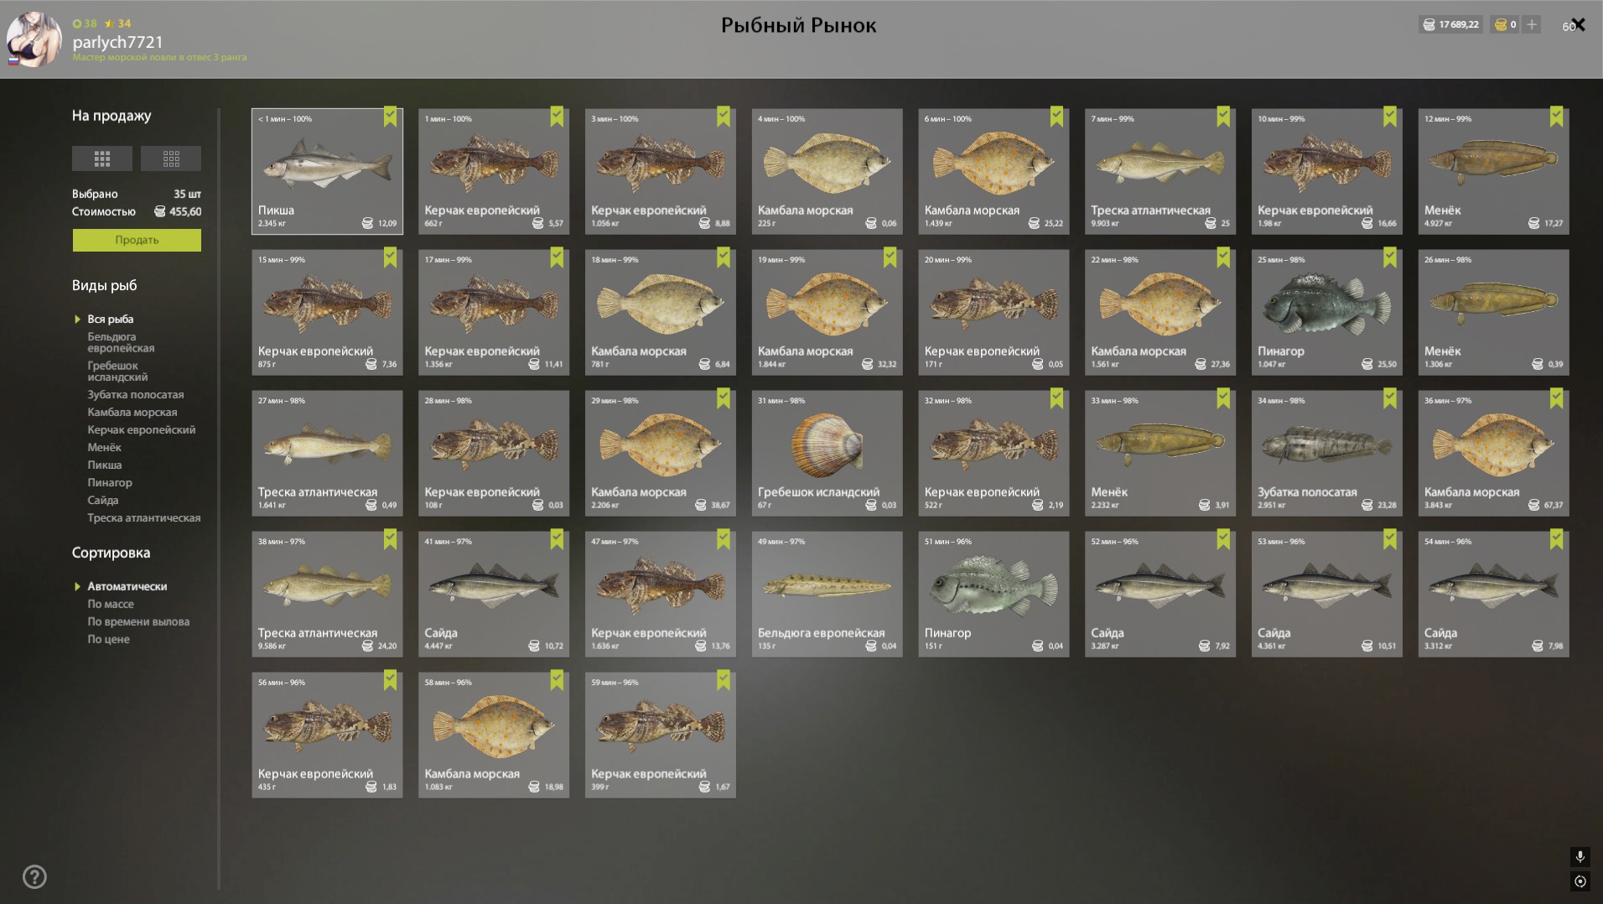Sort by По времени вылова
The image size is (1603, 904).
tap(138, 621)
